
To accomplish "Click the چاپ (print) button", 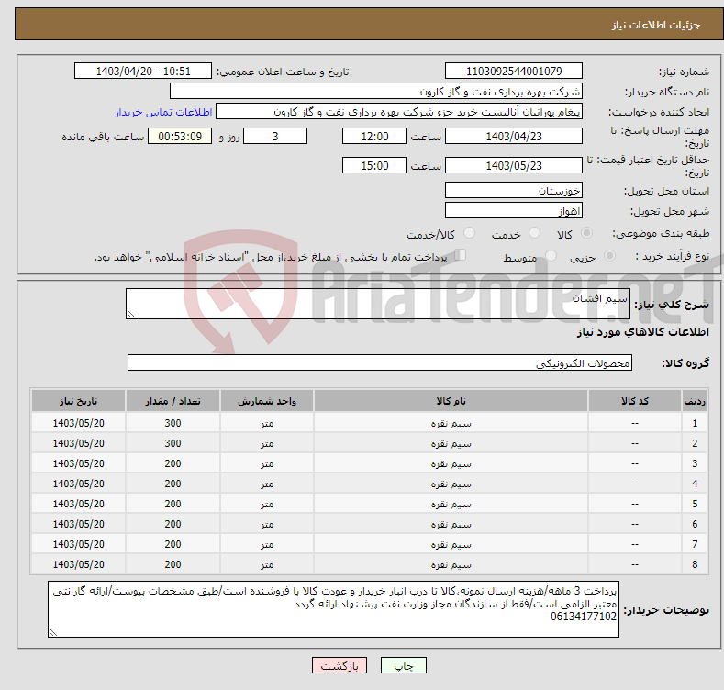I will 403,665.
